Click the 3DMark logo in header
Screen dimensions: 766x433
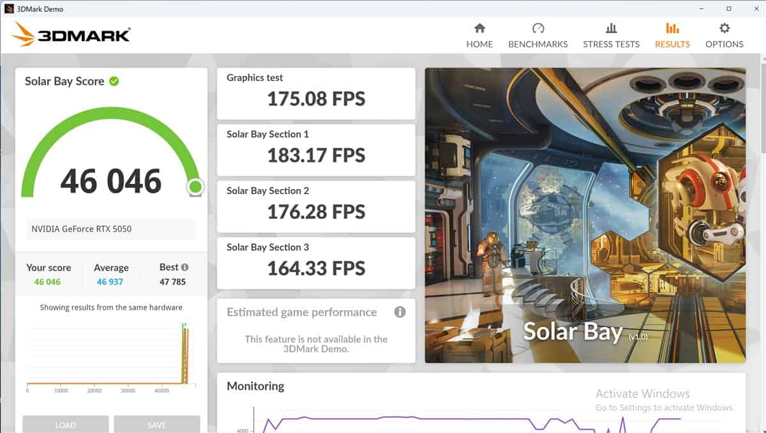click(x=71, y=34)
